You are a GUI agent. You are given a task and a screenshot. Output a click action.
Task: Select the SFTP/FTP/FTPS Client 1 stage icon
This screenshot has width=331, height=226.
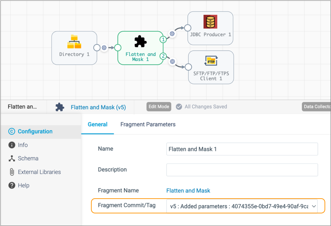point(211,61)
